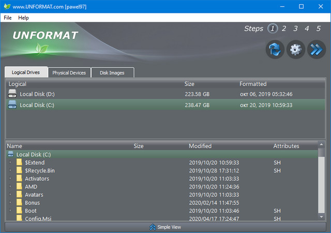Click the $Extend folder icon
Image resolution: width=331 pixels, height=233 pixels.
point(19,162)
